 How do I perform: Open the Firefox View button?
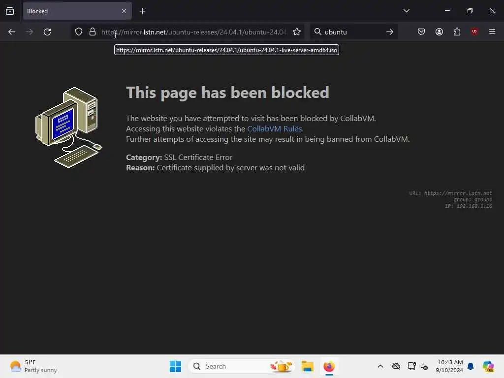tap(10, 11)
